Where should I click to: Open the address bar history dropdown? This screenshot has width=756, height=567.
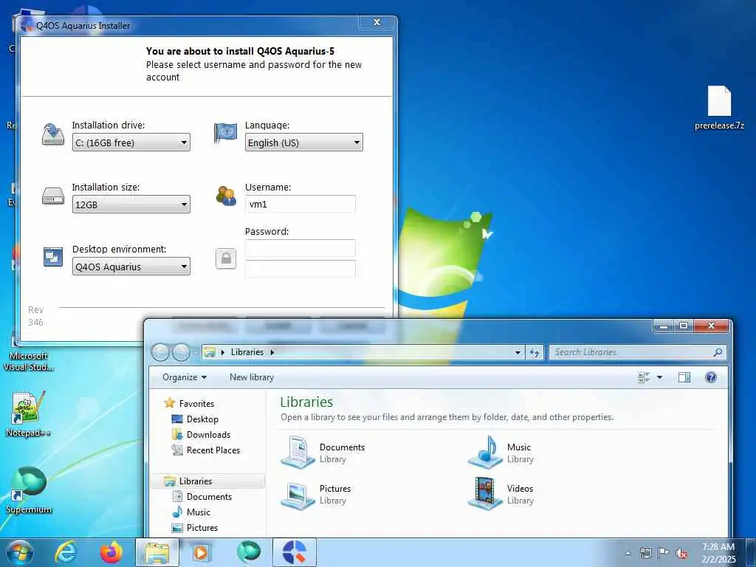click(518, 352)
